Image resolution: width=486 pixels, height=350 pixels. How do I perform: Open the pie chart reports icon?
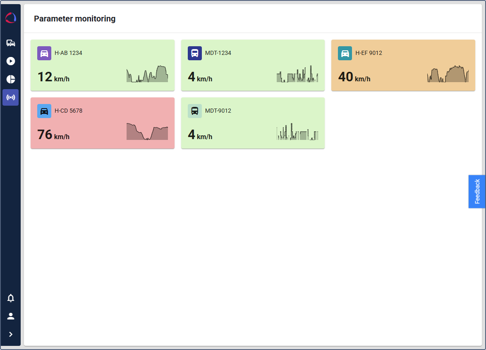coord(11,79)
